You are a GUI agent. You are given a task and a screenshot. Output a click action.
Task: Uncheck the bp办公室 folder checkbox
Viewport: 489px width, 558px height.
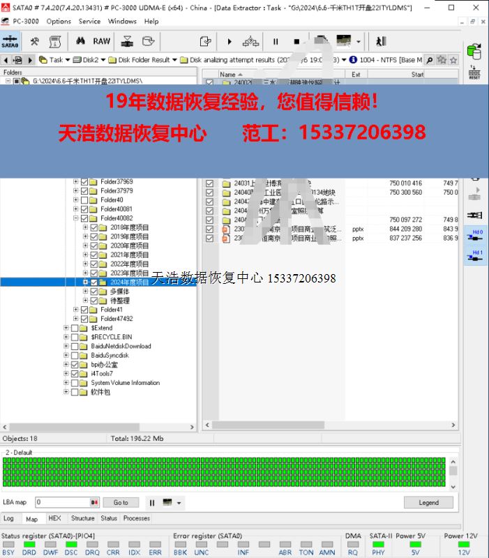(75, 364)
